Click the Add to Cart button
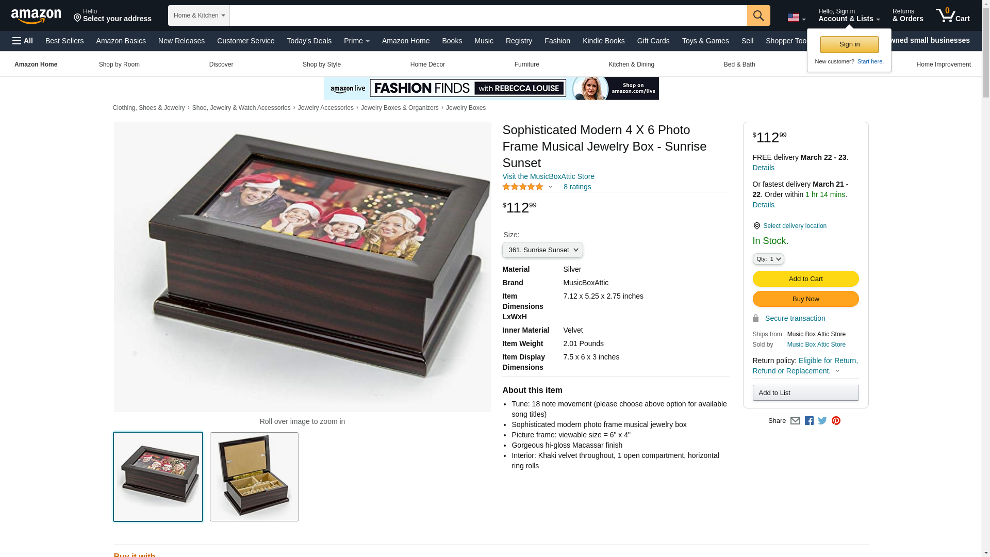Image resolution: width=990 pixels, height=557 pixels. [x=805, y=279]
